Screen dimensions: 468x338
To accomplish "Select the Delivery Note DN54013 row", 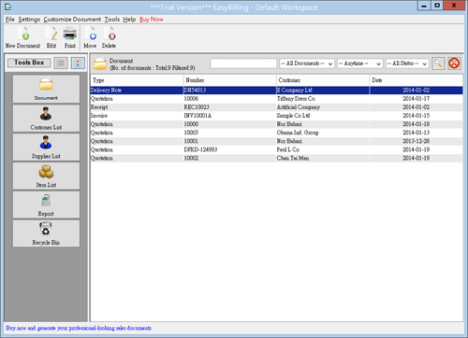I will point(276,91).
